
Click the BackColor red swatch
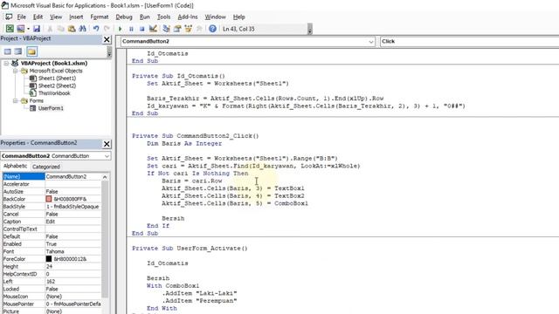pyautogui.click(x=49, y=199)
